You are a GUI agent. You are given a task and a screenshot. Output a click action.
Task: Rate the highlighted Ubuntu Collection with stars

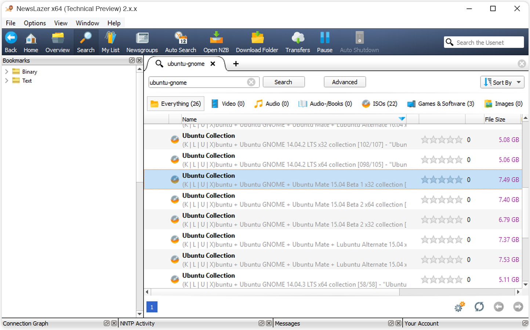pos(442,180)
